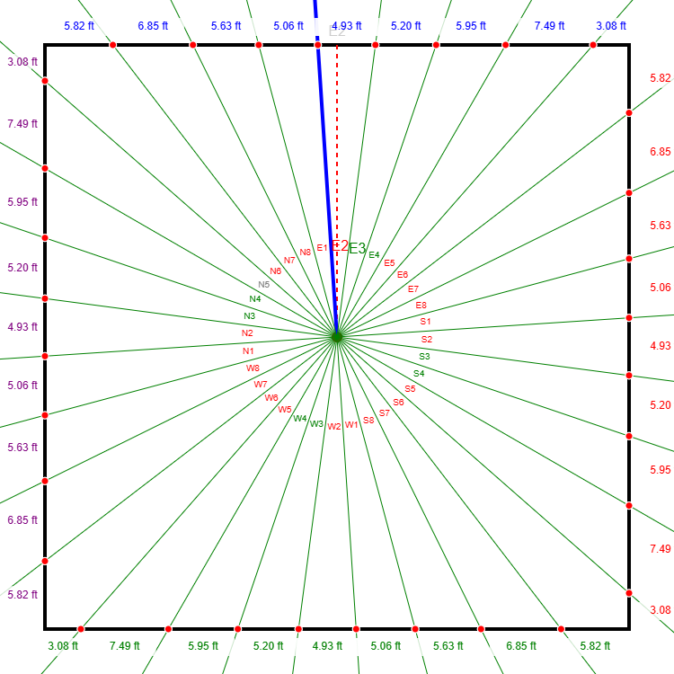Click the red 7.49 measurement
Viewport: 674px width, 674px height.
[x=661, y=549]
